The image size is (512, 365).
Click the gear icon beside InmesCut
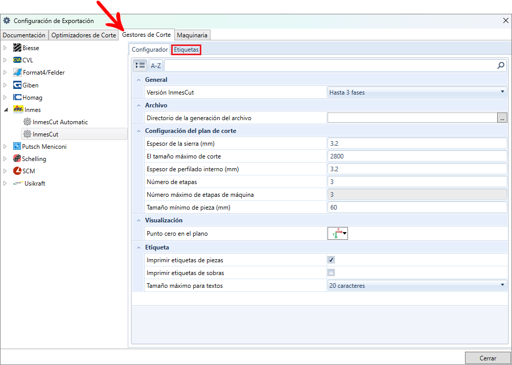[x=27, y=134]
